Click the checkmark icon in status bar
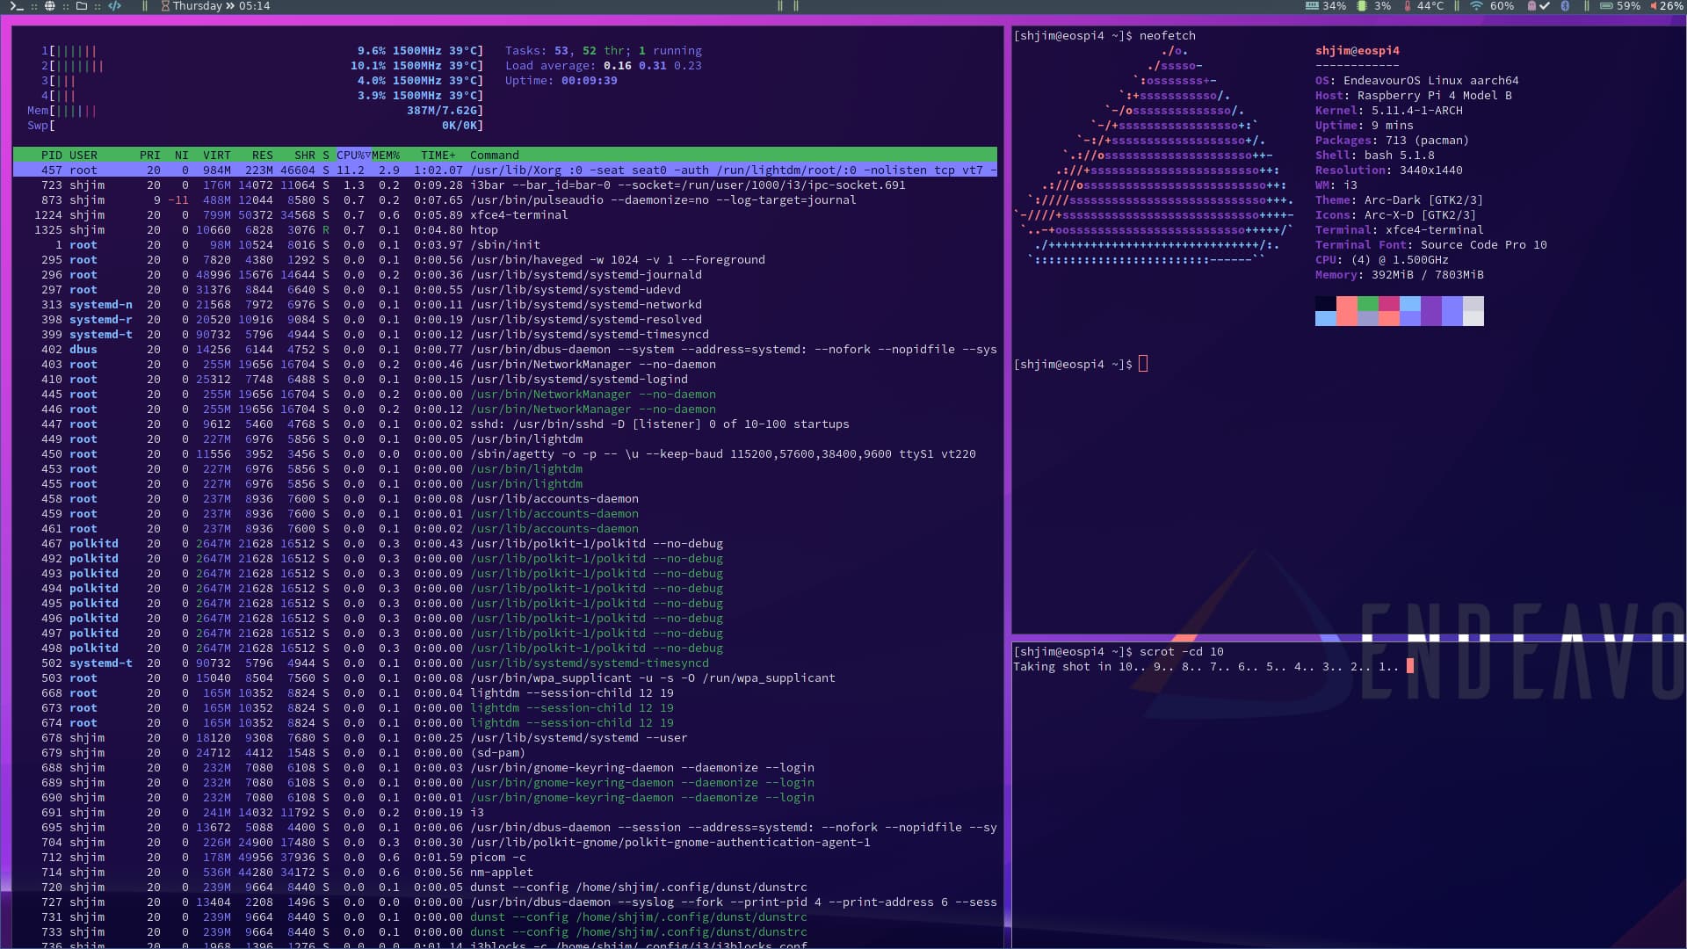 tap(1545, 6)
